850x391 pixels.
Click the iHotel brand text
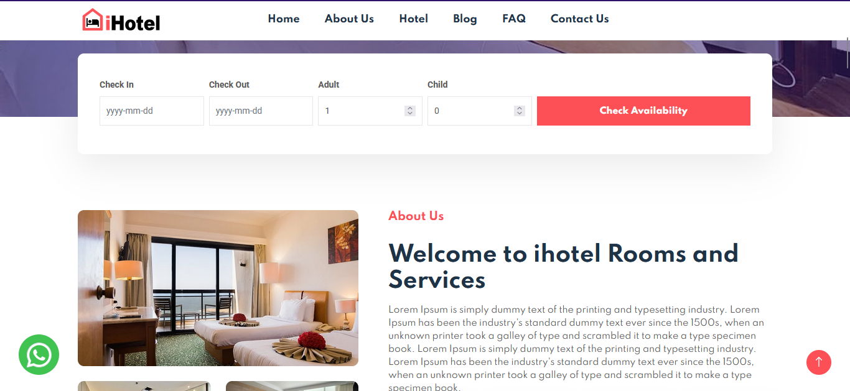tap(133, 23)
